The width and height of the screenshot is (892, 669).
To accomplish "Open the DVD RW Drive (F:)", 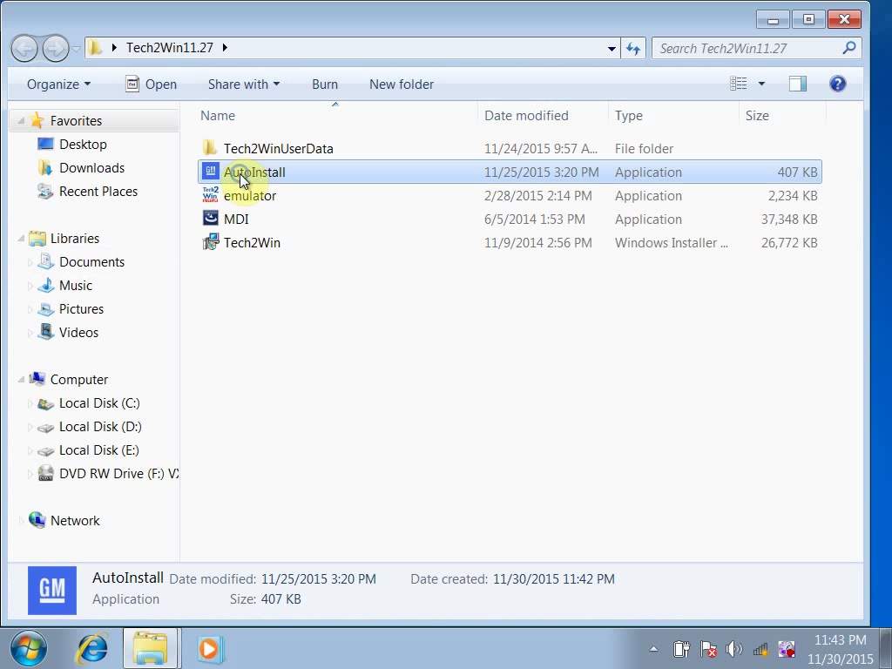I will click(118, 474).
